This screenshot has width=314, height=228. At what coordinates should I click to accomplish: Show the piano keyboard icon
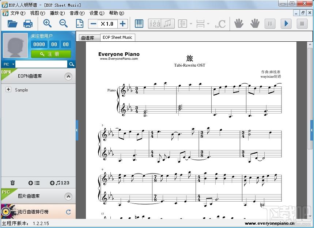coord(139,24)
